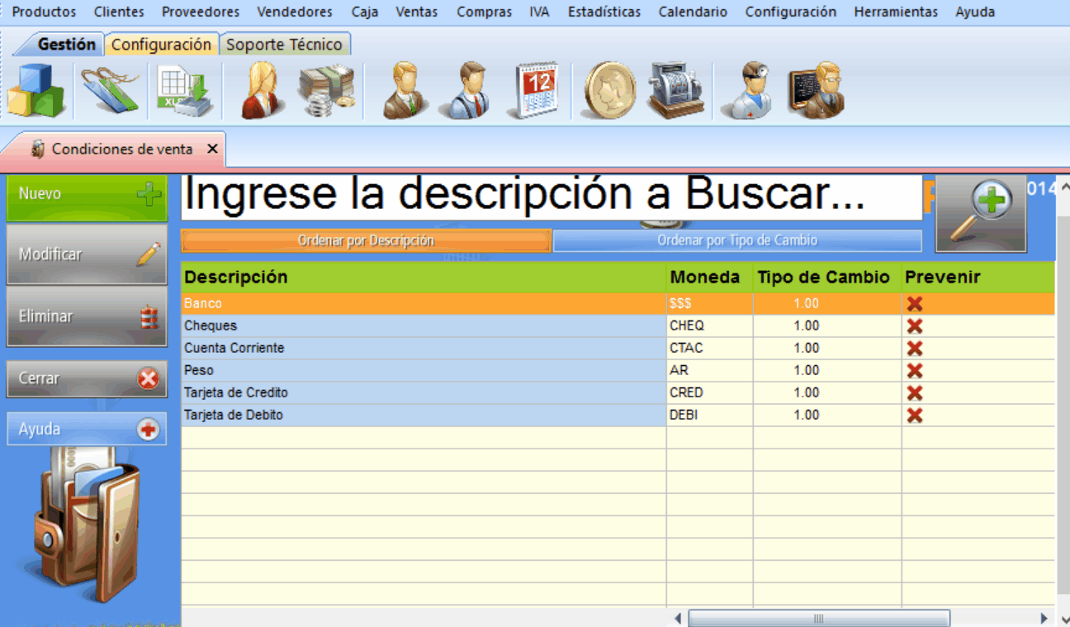
Task: Toggle the Prevenir mark for Peso row
Action: (914, 371)
